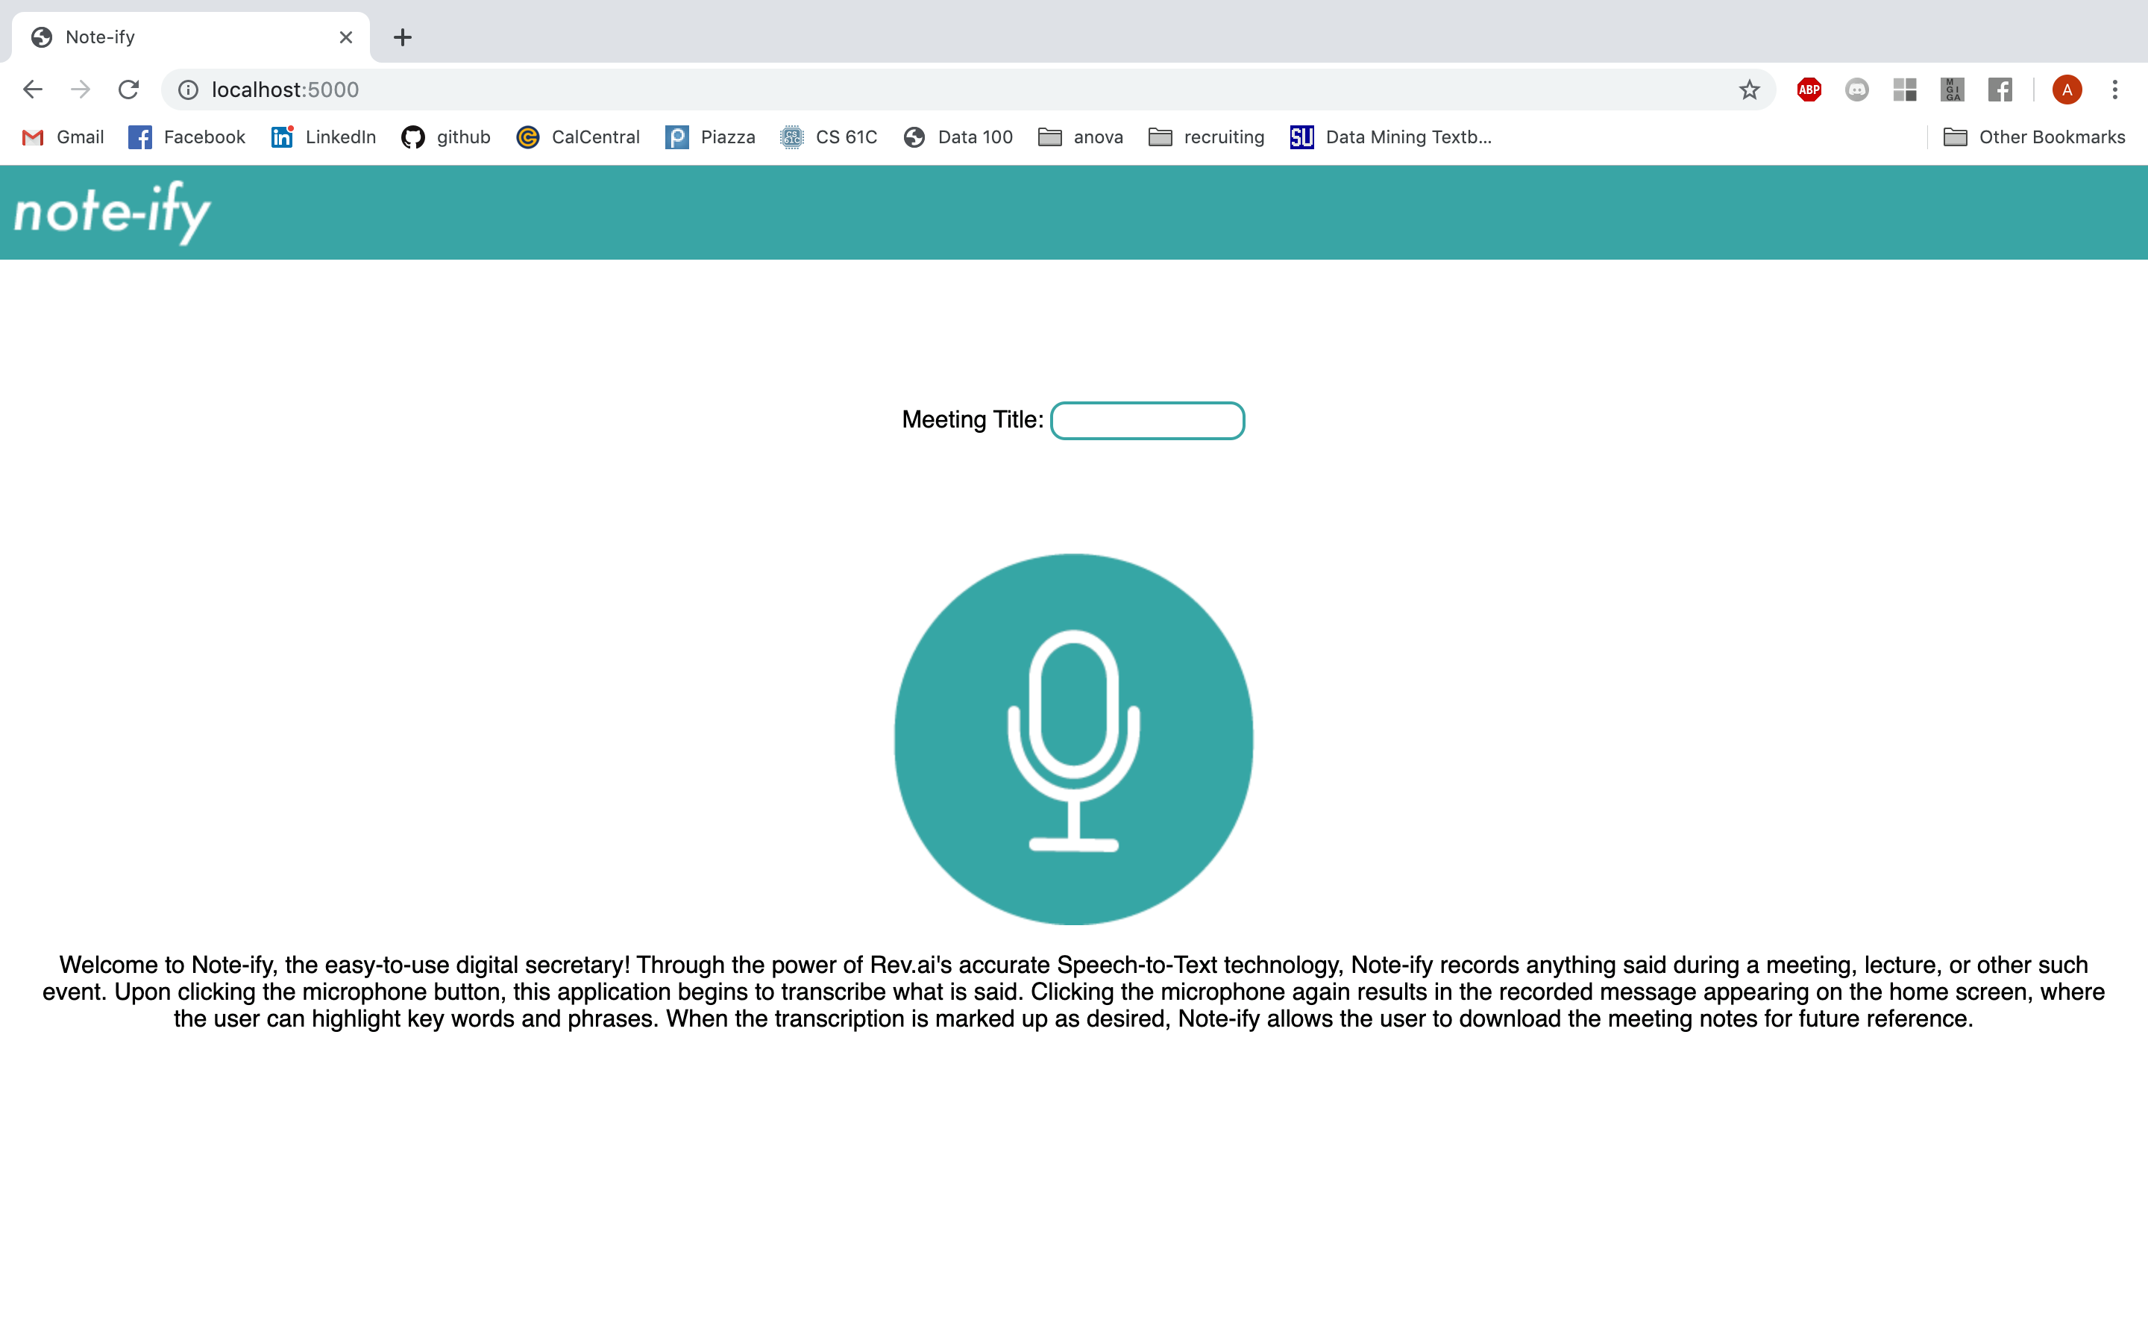The height and width of the screenshot is (1343, 2148).
Task: Open the github bookmark
Action: pyautogui.click(x=445, y=137)
